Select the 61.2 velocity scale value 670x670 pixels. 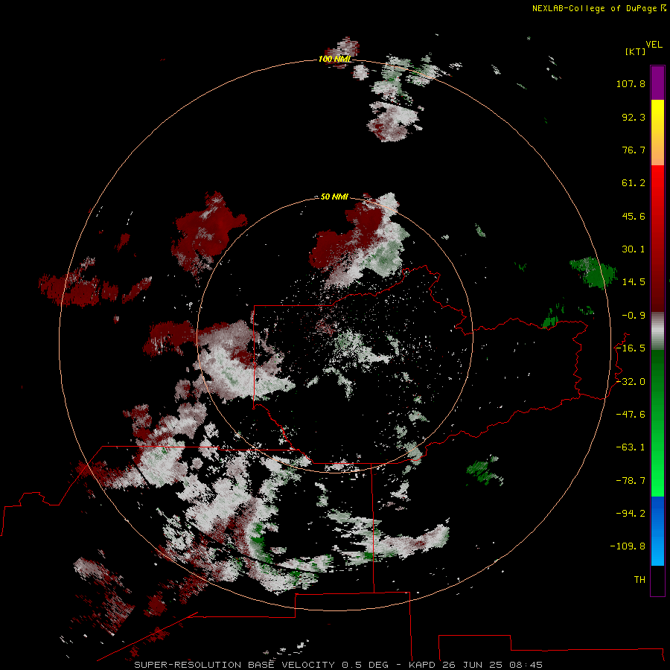pos(634,183)
